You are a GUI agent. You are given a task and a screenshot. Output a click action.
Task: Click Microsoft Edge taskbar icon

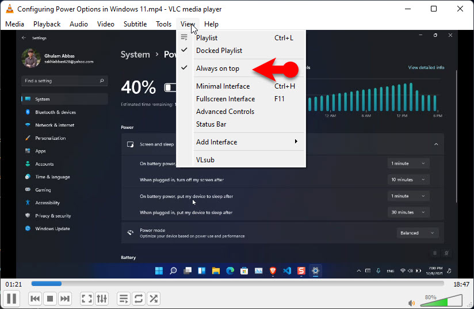[x=230, y=270]
